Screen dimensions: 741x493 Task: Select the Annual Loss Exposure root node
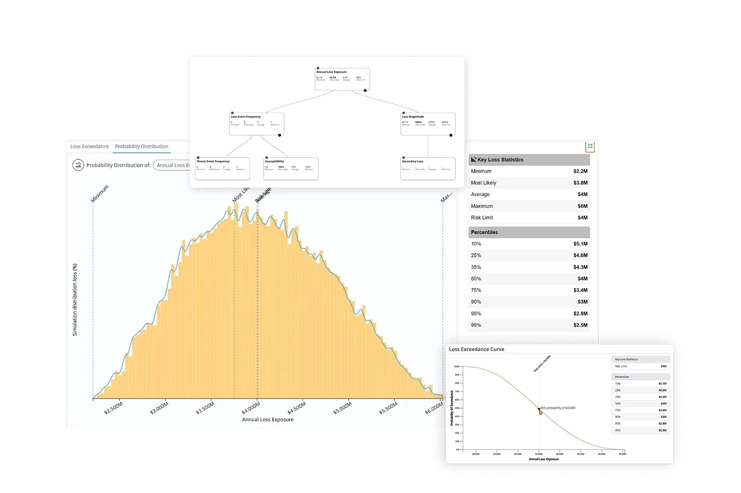342,80
